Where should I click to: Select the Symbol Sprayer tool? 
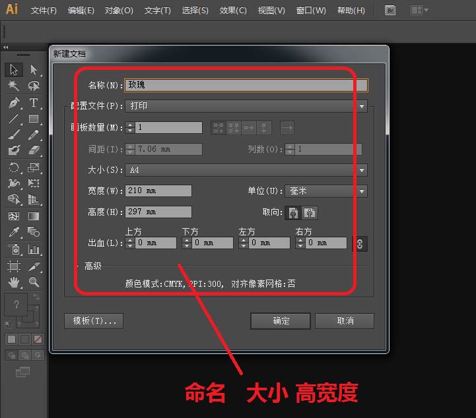click(14, 249)
